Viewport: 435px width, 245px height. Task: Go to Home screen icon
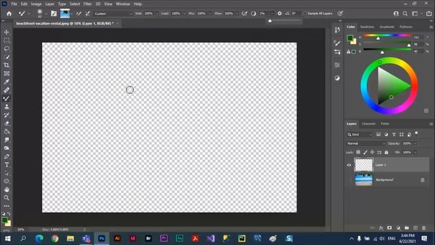coord(9,14)
